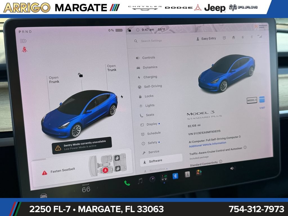288x216 pixels.
Task: Tap the blue VWF color swatch
Action: coord(262,99)
